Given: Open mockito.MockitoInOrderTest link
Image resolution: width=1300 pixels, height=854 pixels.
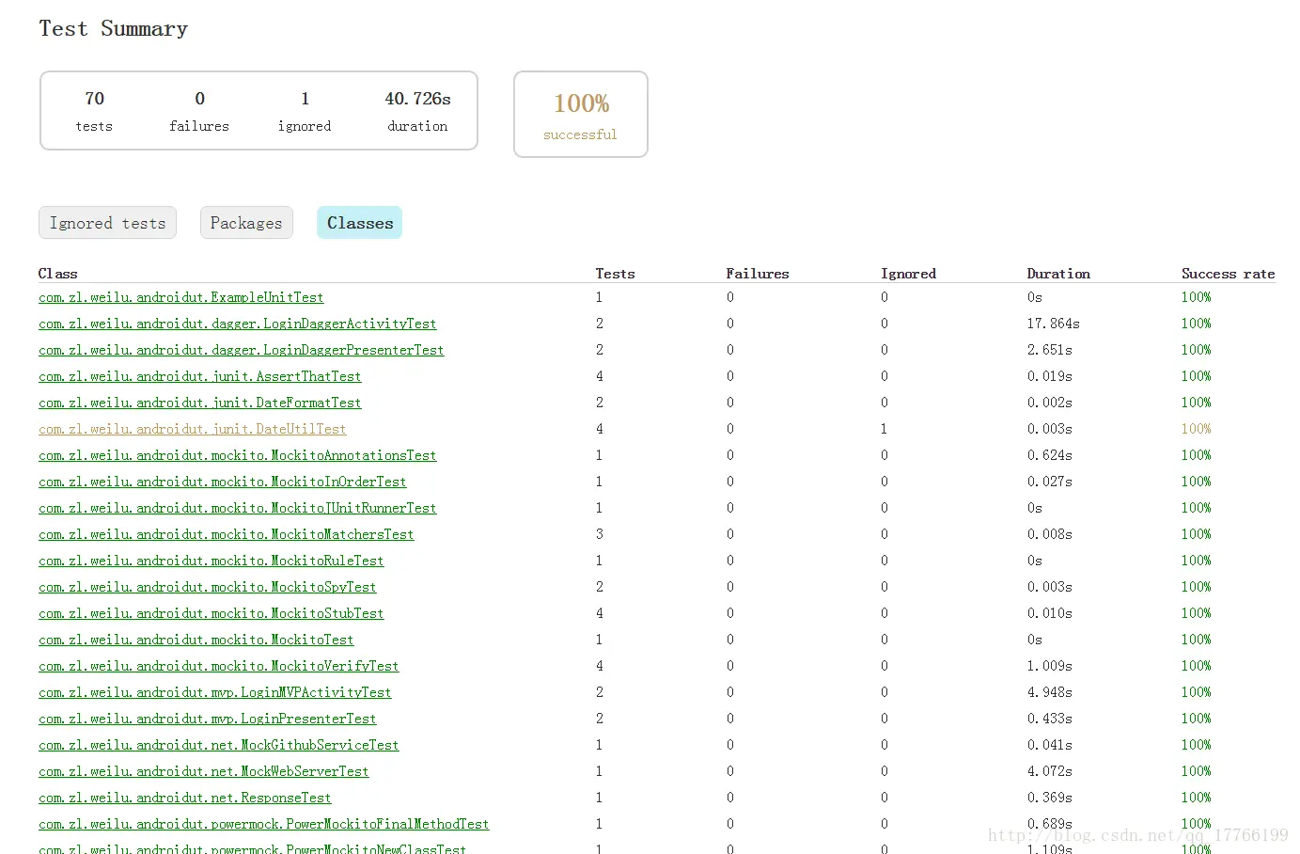Looking at the screenshot, I should click(223, 482).
